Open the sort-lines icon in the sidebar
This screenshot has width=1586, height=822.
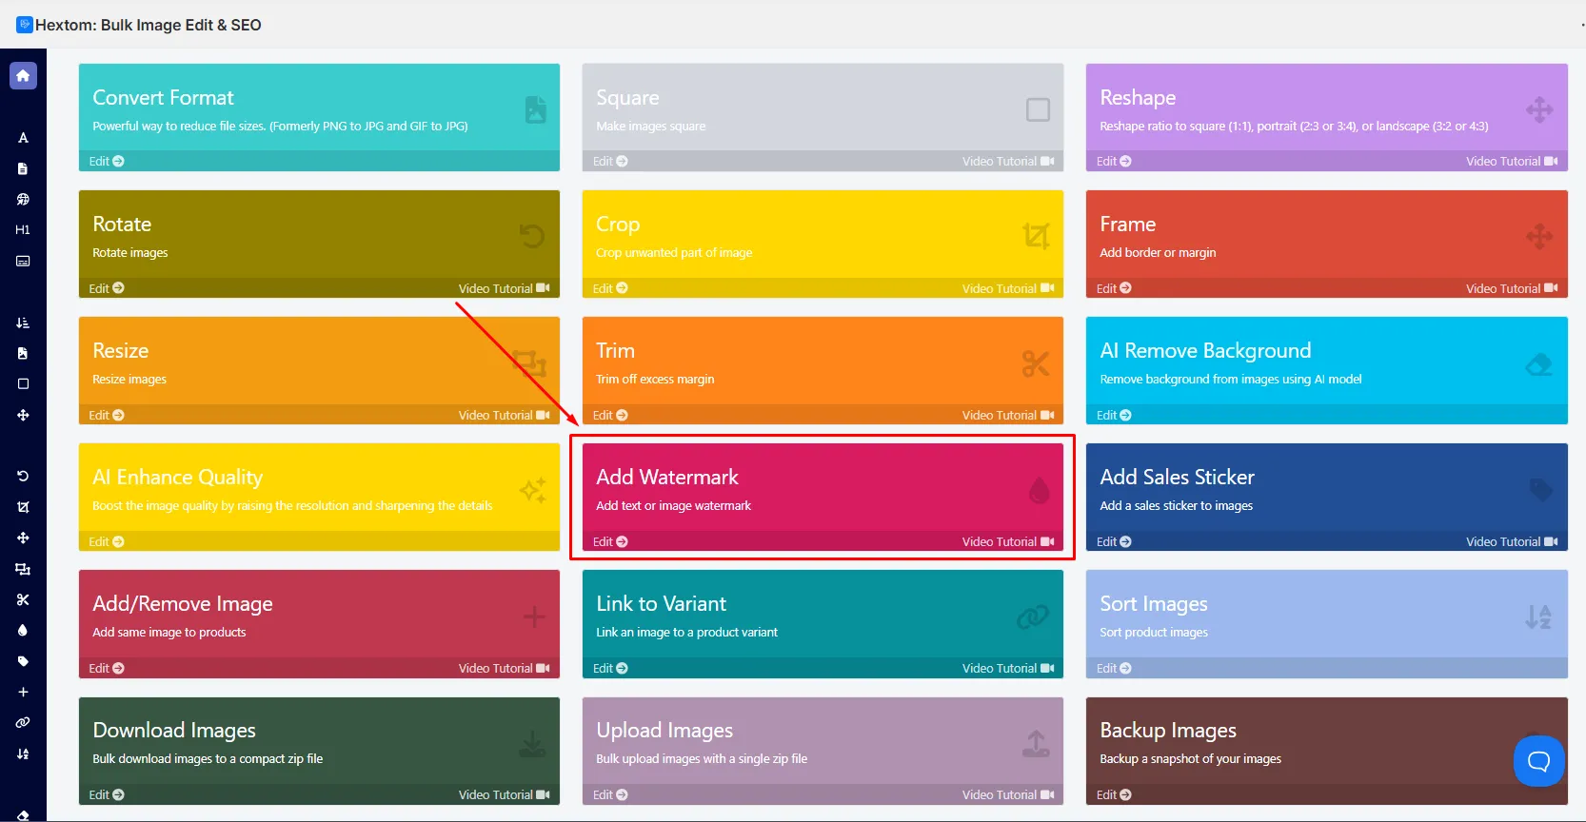[x=23, y=323]
